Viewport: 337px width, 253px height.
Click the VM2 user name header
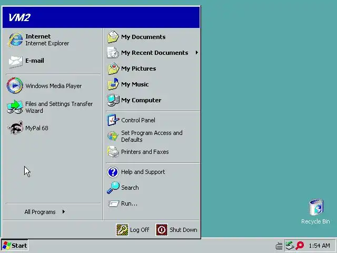[19, 17]
